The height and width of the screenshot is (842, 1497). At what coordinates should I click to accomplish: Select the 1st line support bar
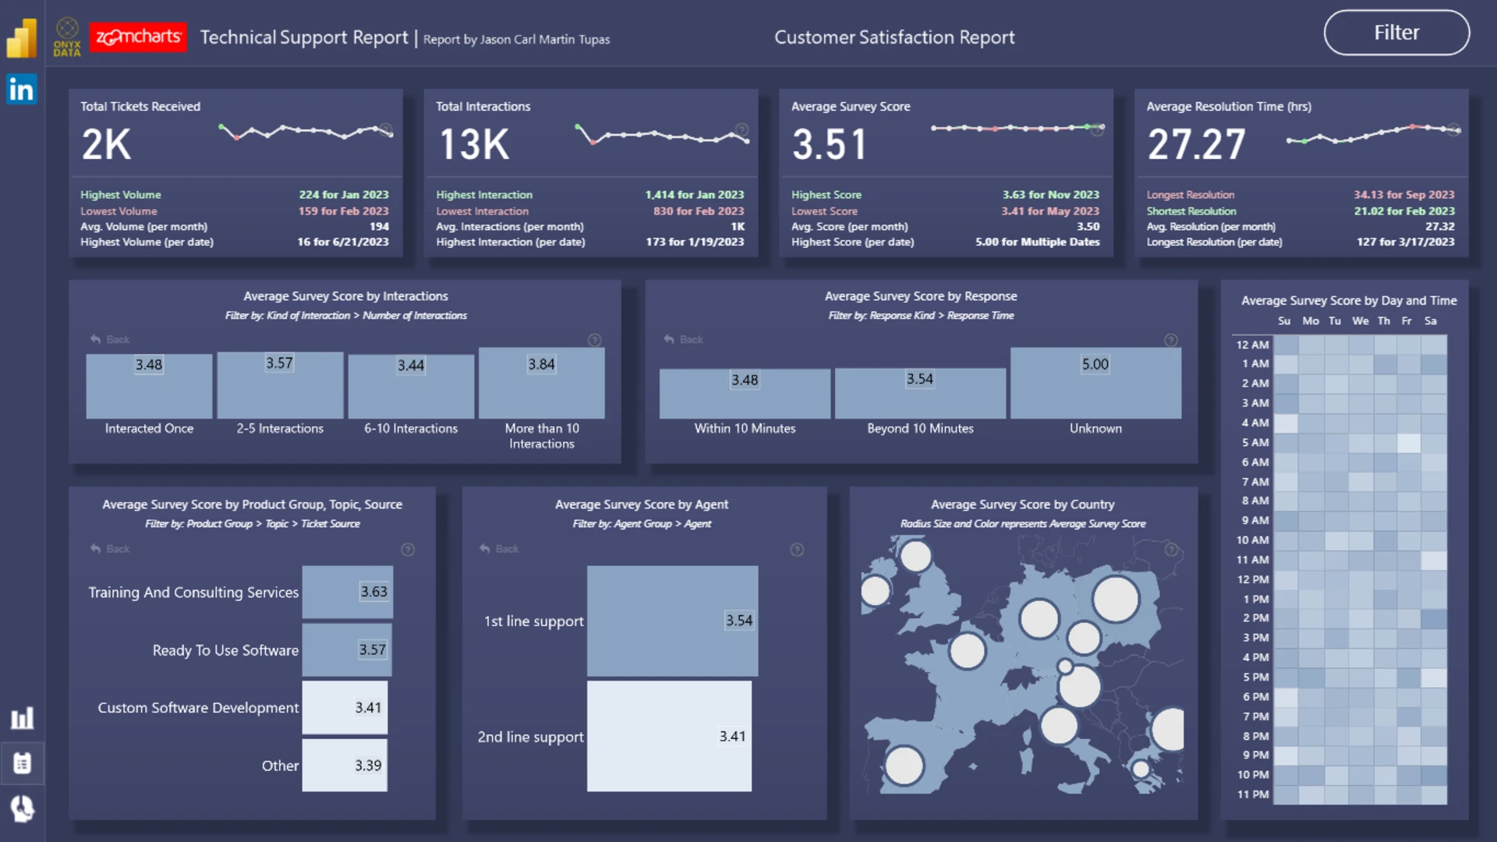pos(672,621)
